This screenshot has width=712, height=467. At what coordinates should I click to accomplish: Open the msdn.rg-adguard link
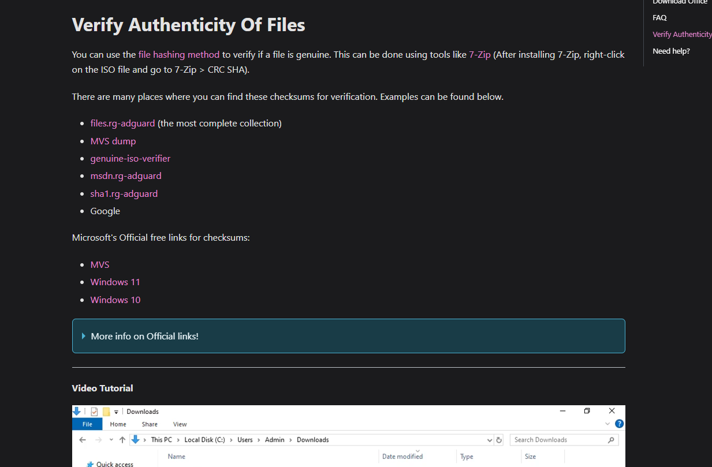pyautogui.click(x=126, y=176)
